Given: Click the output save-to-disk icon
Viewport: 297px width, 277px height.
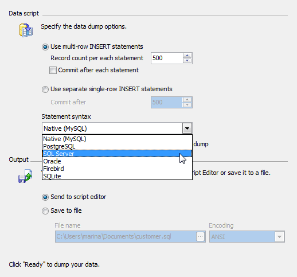Looking at the screenshot, I should (25, 176).
